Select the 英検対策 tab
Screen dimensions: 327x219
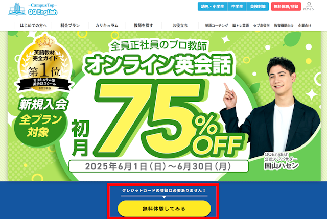tap(258, 7)
